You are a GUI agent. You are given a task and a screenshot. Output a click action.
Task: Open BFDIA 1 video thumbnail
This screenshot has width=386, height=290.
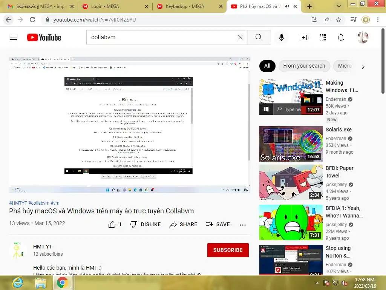[291, 222]
